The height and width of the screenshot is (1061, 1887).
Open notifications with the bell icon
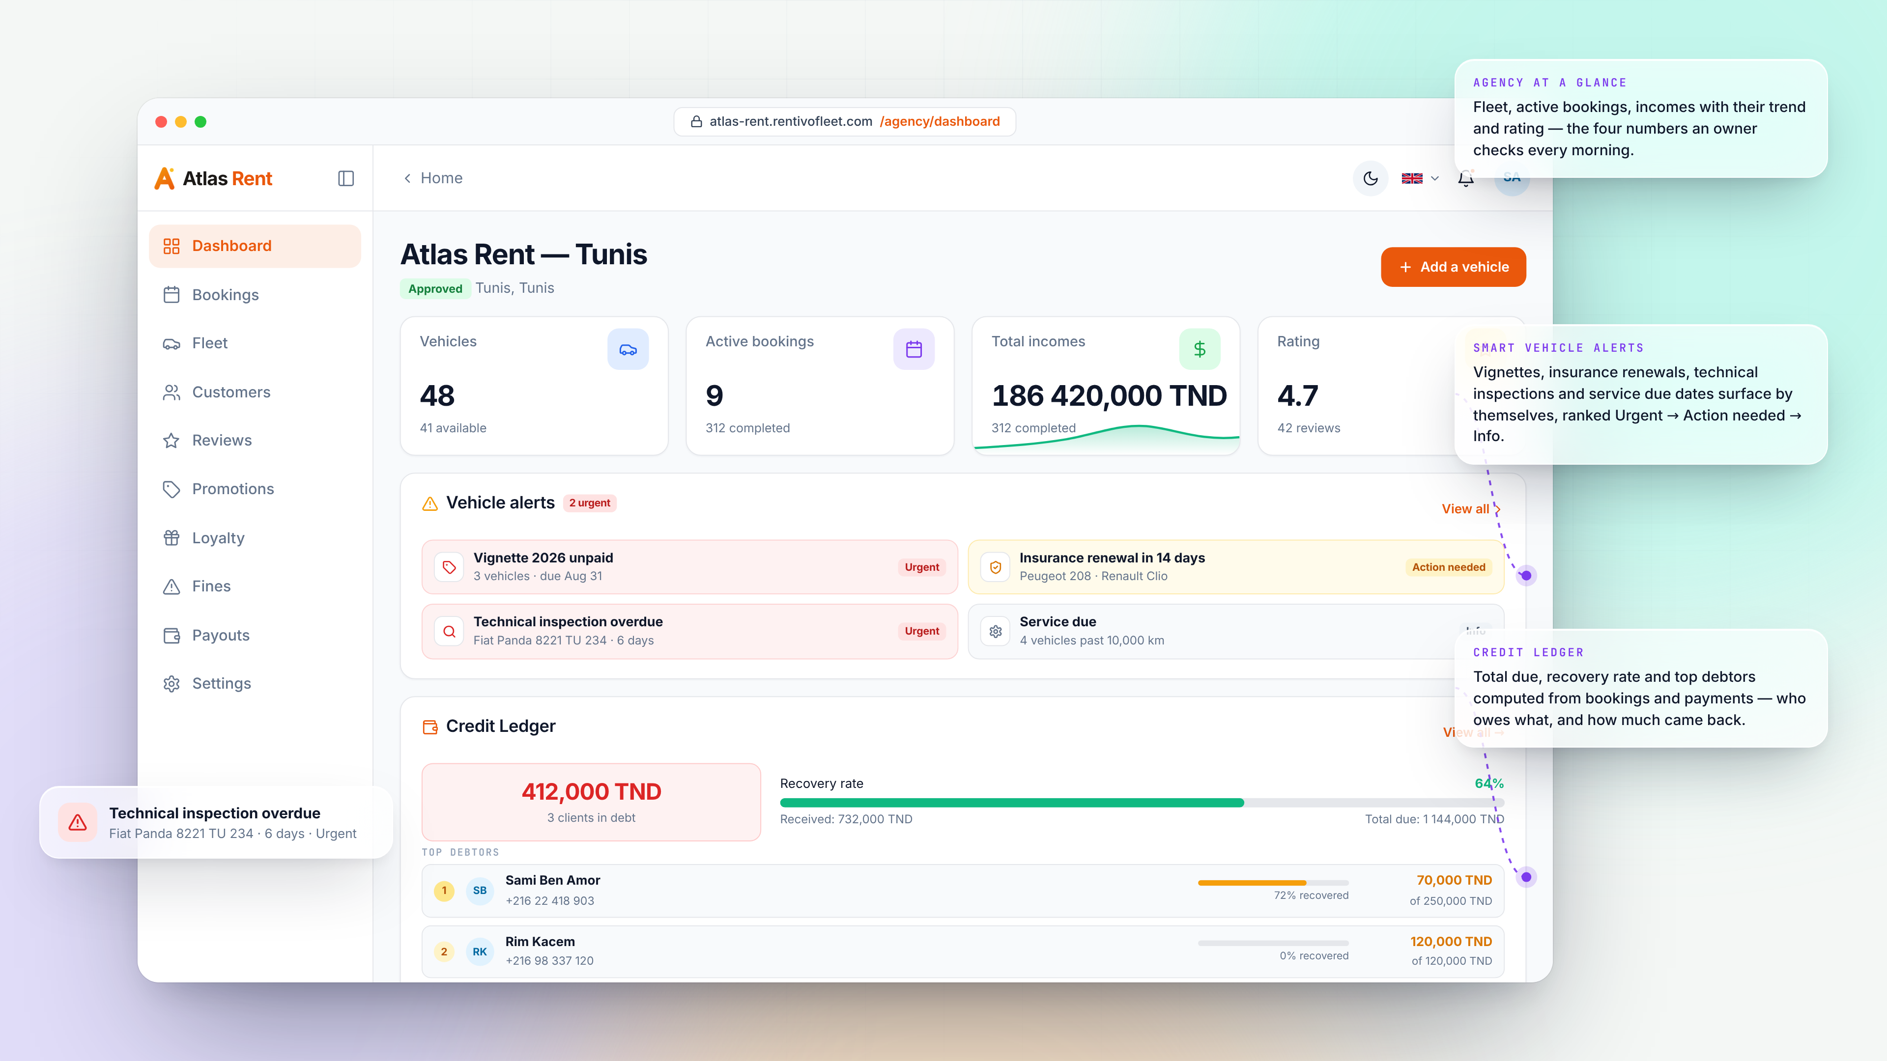[x=1465, y=178]
